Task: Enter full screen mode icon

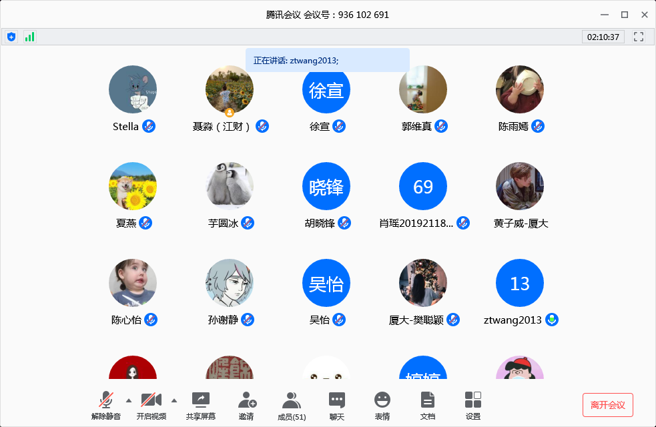Action: click(639, 37)
